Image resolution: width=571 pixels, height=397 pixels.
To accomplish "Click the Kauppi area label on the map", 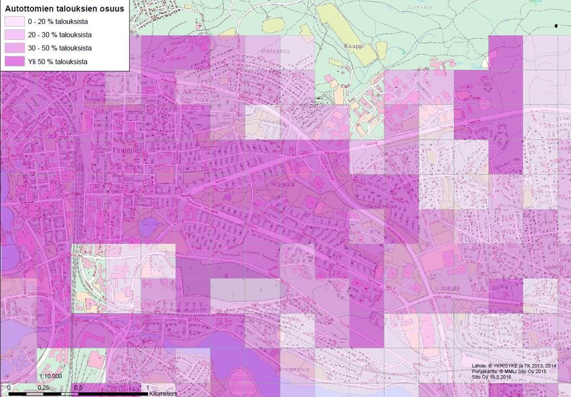I will point(354,46).
